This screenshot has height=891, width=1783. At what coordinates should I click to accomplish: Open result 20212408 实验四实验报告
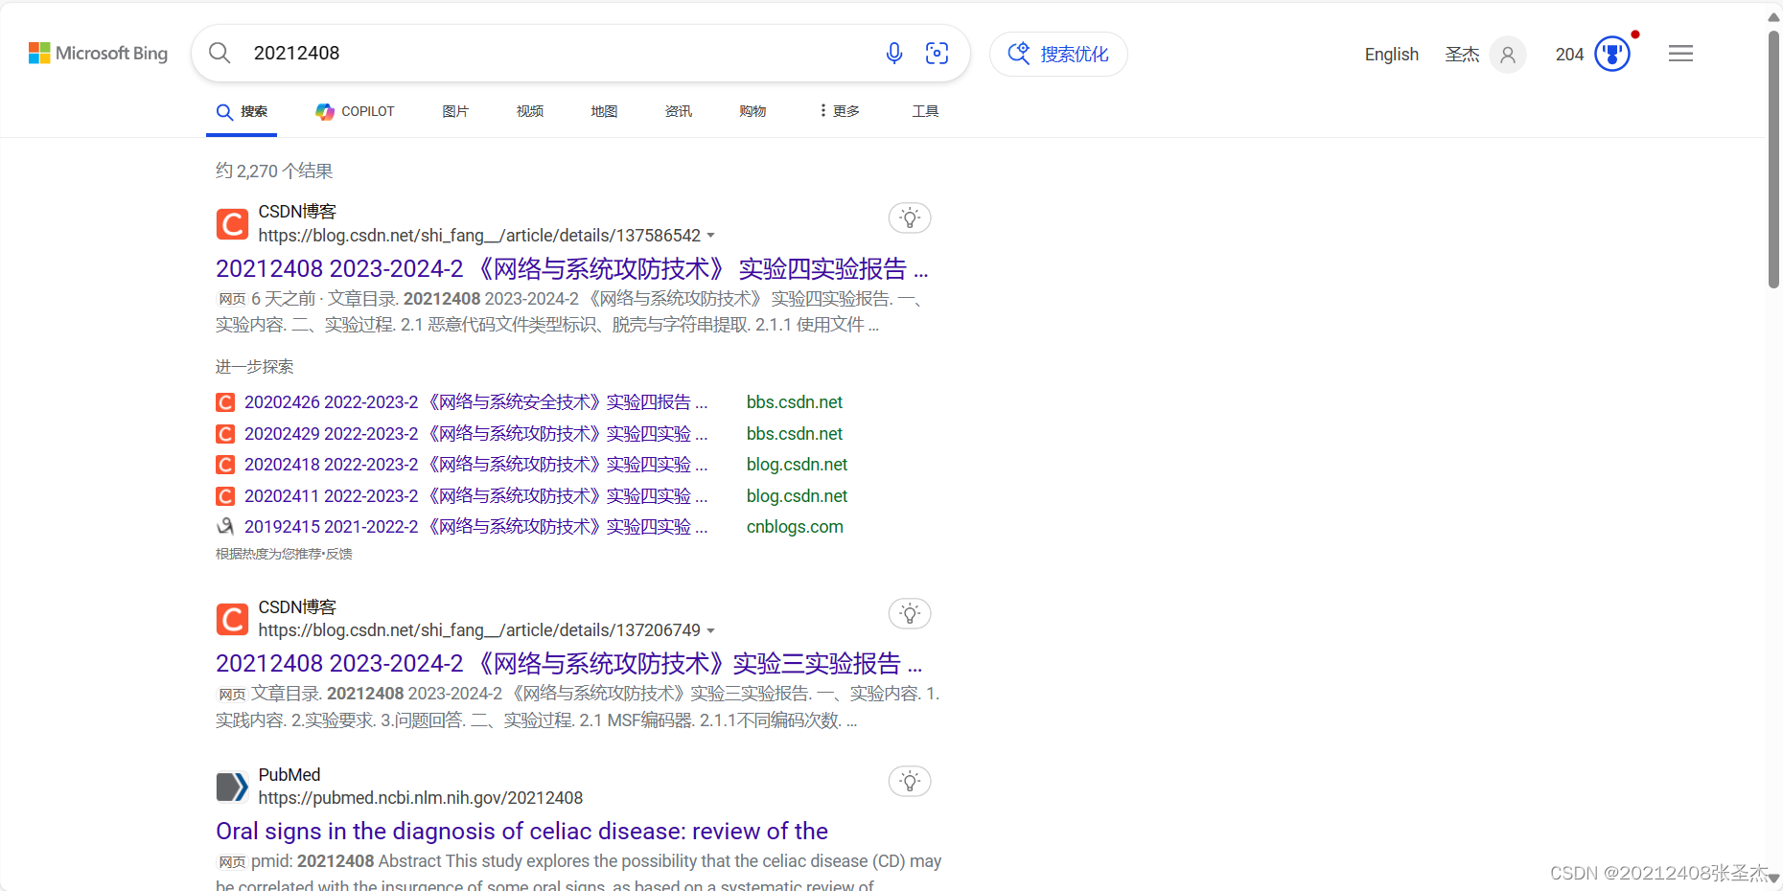[x=571, y=269]
